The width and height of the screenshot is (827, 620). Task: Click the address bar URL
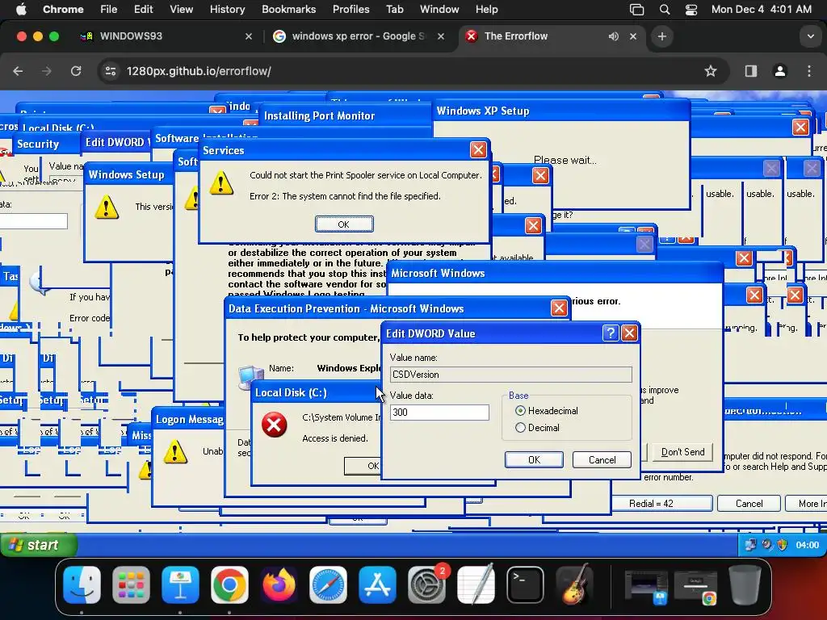(x=199, y=71)
